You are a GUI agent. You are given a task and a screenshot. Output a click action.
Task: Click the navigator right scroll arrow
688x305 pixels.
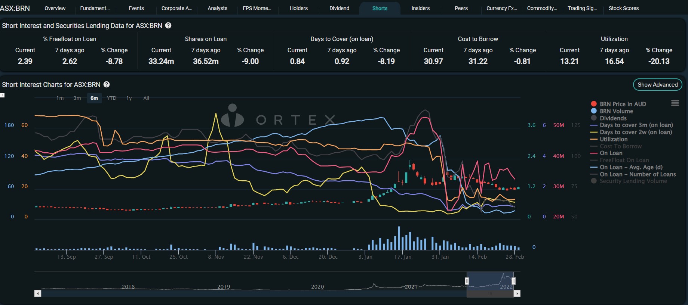click(517, 293)
